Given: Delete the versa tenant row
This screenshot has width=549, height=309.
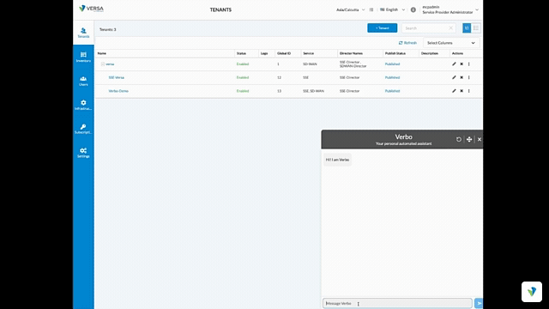Looking at the screenshot, I should click(462, 64).
